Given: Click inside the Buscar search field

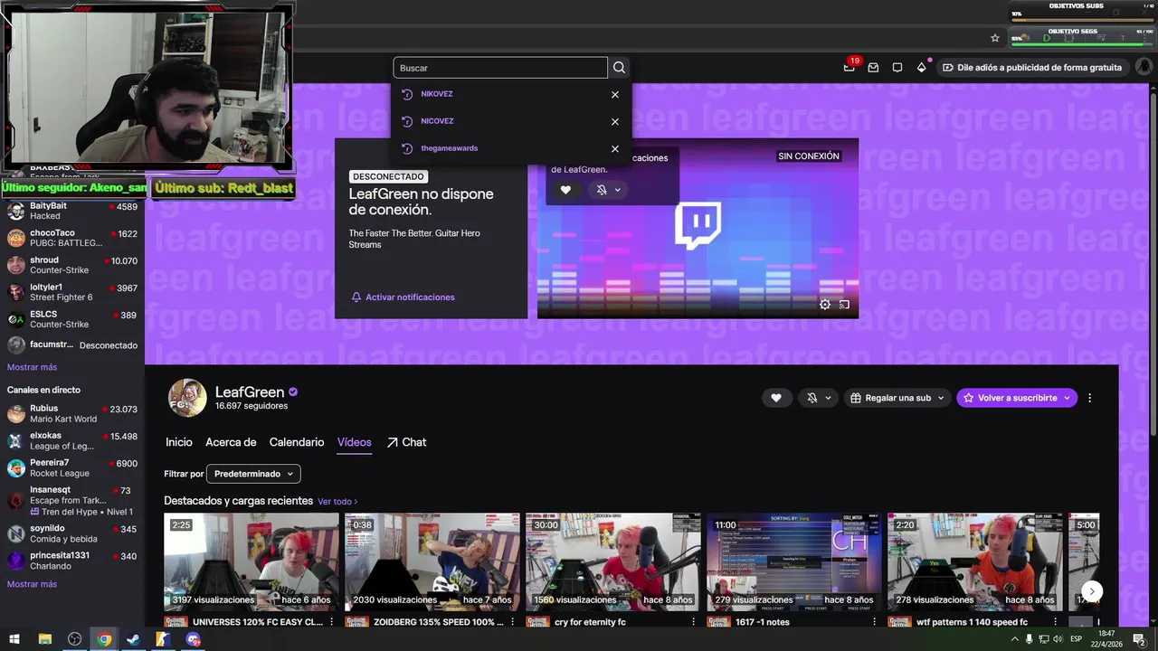Looking at the screenshot, I should pos(500,68).
